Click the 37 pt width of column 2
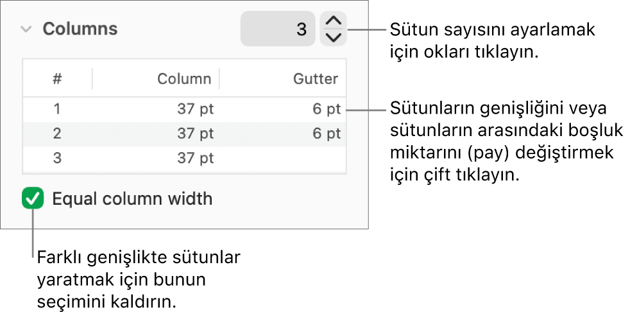Screen dimensions: 630x319 pyautogui.click(x=195, y=134)
